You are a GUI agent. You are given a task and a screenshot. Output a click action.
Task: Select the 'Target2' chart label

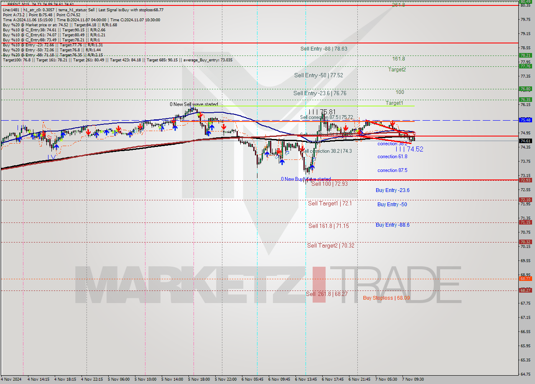(397, 70)
